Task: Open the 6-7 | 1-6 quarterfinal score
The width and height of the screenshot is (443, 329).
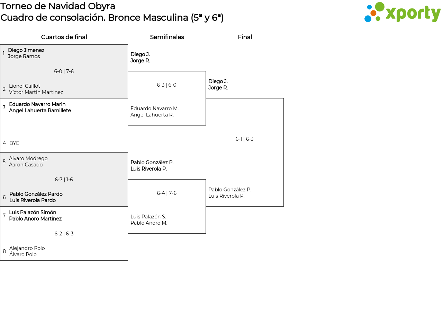Action: tap(64, 180)
